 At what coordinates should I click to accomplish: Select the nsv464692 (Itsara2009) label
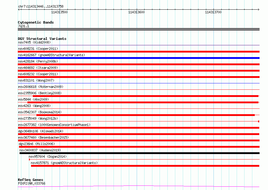coord(38,68)
